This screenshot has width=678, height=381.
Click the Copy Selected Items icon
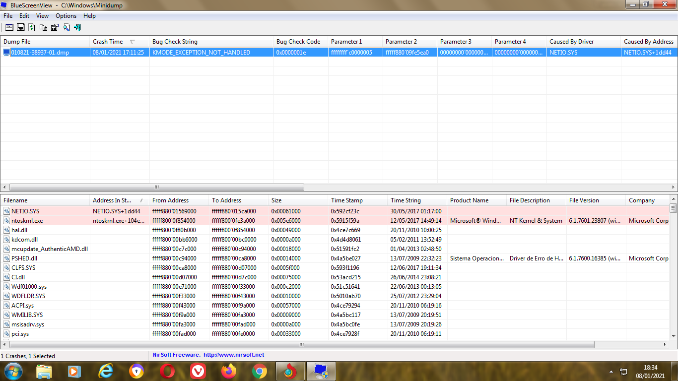[44, 27]
